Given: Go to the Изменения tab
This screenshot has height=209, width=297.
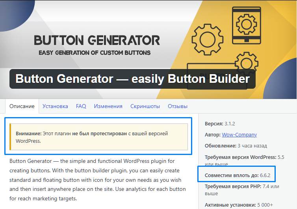Looking at the screenshot, I should click(108, 106).
